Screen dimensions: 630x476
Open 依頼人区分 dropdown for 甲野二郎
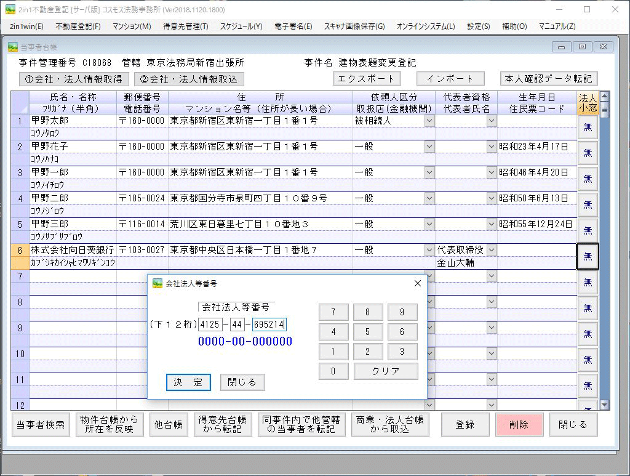429,198
